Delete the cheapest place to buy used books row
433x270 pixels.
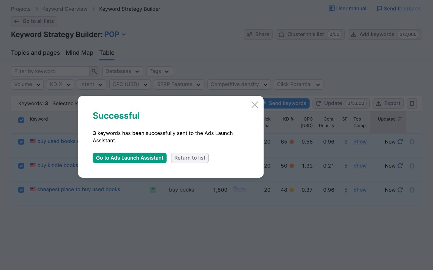tap(412, 190)
